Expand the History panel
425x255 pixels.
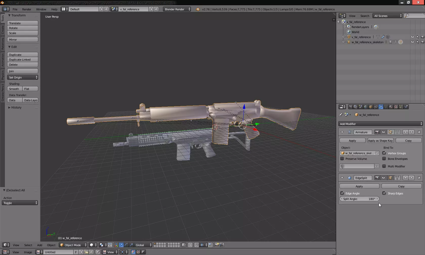(16, 108)
